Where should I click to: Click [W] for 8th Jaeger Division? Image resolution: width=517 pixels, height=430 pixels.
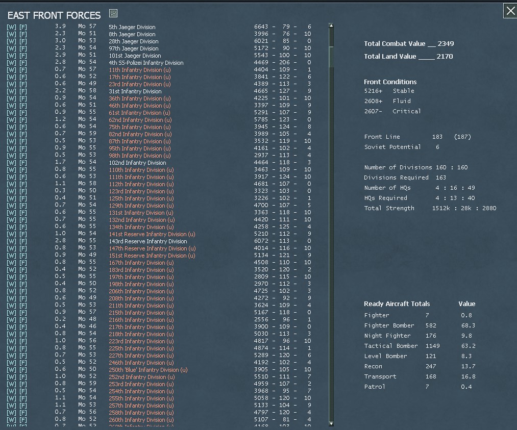coord(12,34)
